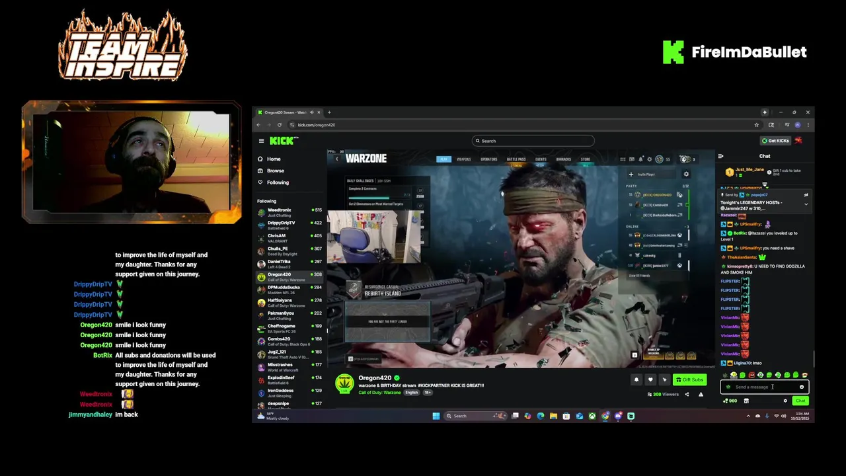Mute the Oregon420 Stream tab
Screen dimensions: 846x476
(x=311, y=112)
